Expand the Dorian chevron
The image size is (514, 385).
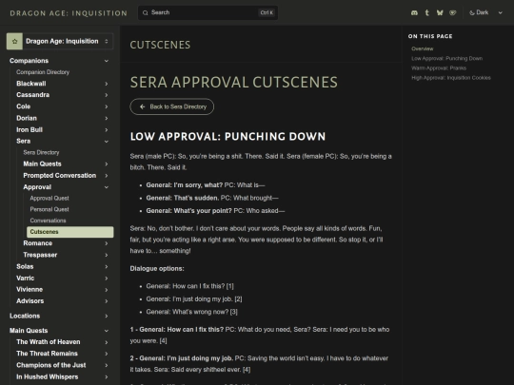107,118
